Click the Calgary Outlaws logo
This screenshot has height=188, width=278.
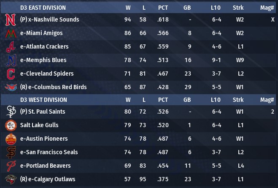10,180
